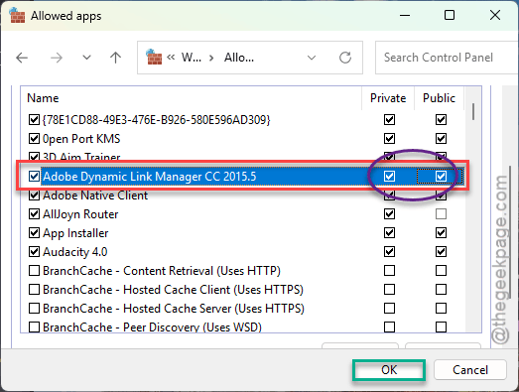Check BranchCache Content Retrieval checkbox
This screenshot has height=392, width=519.
click(x=34, y=271)
